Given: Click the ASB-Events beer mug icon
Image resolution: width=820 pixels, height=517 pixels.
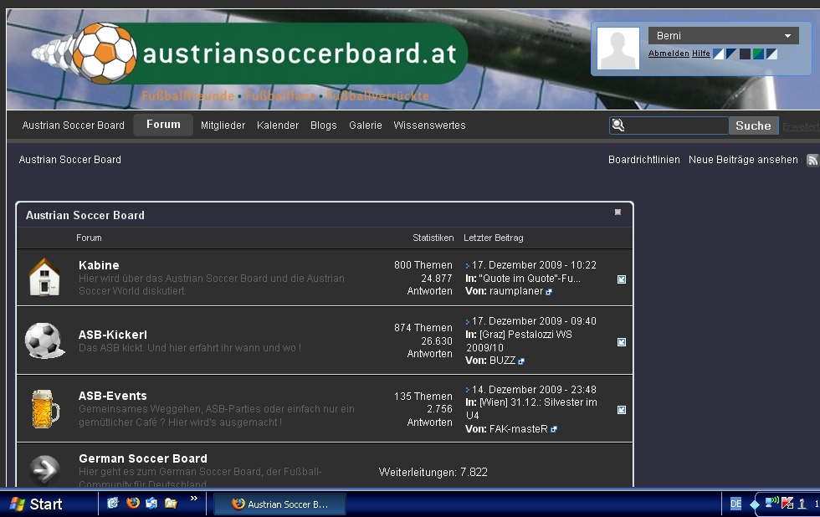Looking at the screenshot, I should [x=45, y=409].
